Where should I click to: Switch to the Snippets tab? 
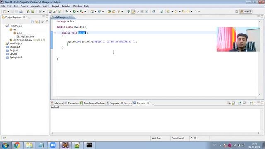click(x=113, y=103)
